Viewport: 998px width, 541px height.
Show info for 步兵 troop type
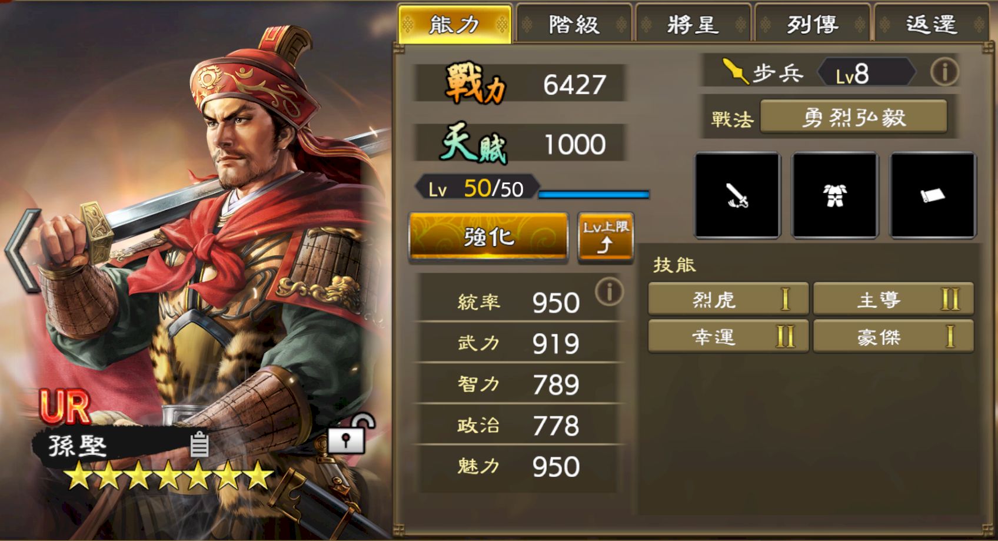point(944,72)
